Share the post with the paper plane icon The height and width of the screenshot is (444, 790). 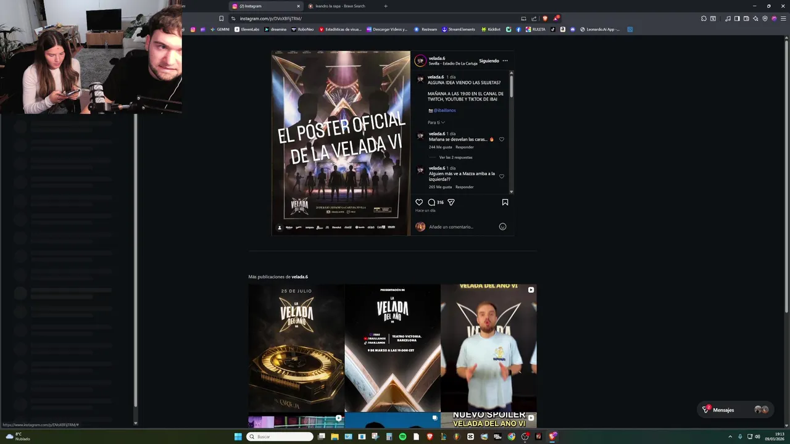click(x=451, y=202)
